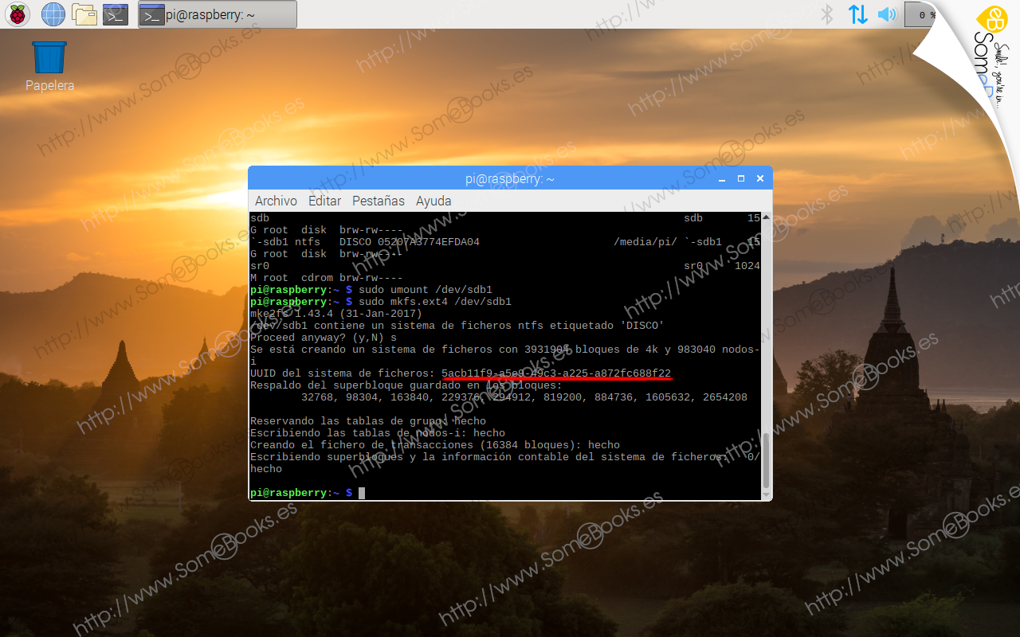Open the Raspberry Pi applications menu
The image size is (1020, 637).
[x=16, y=14]
